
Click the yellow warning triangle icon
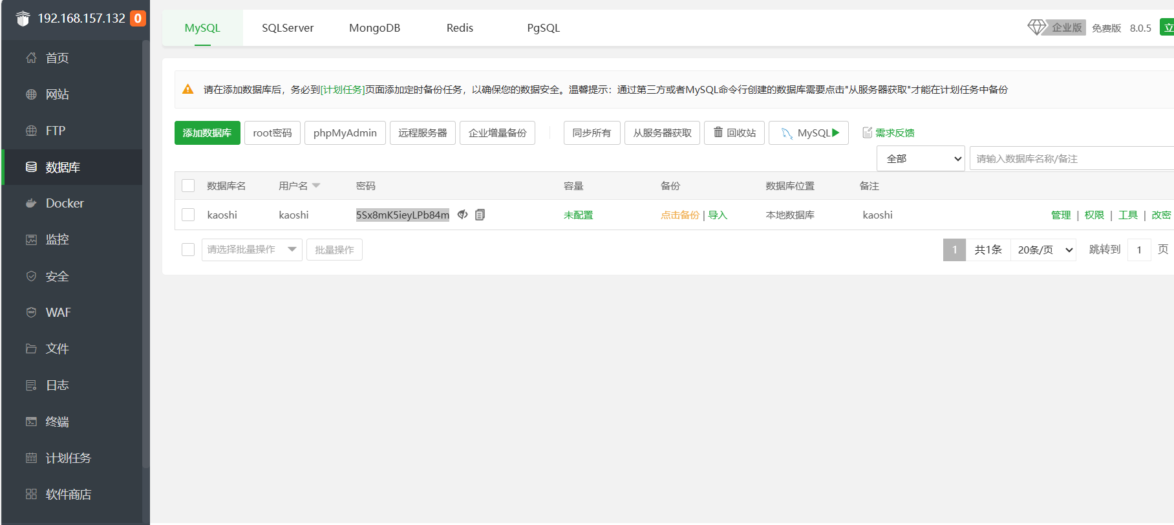(x=188, y=89)
